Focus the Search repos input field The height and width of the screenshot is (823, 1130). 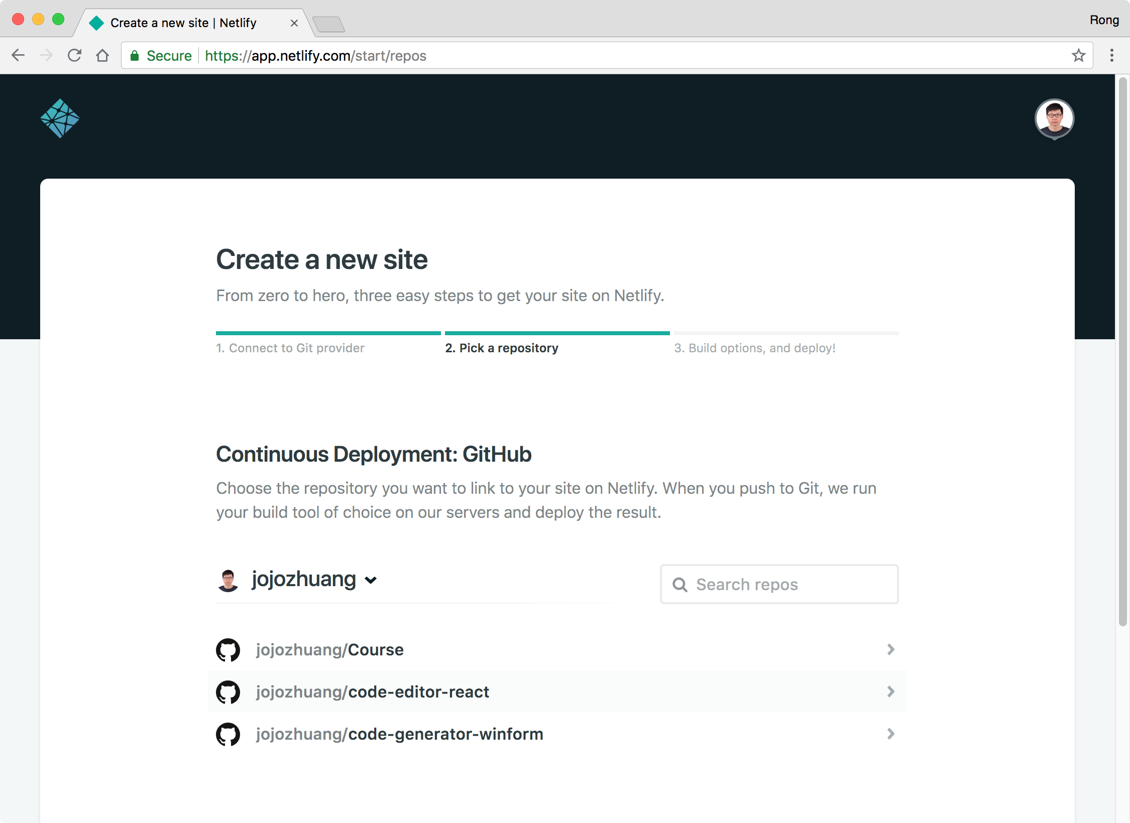[x=779, y=585]
